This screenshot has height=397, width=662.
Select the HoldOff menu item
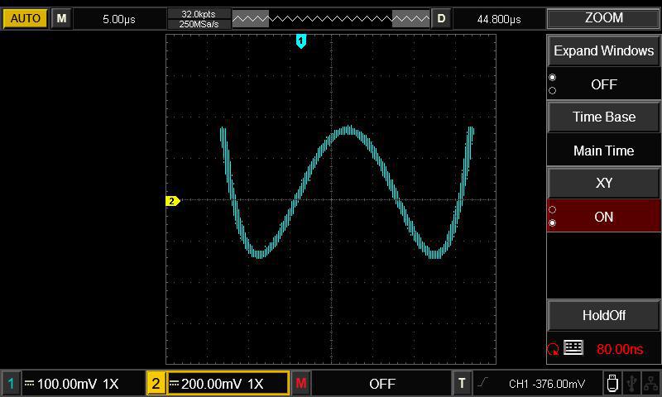click(x=604, y=315)
